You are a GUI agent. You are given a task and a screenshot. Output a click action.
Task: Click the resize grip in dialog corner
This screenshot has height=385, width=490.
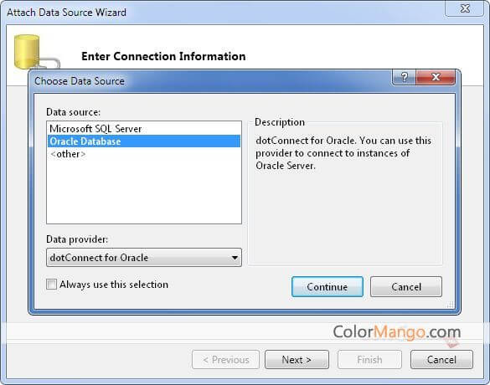(451, 305)
